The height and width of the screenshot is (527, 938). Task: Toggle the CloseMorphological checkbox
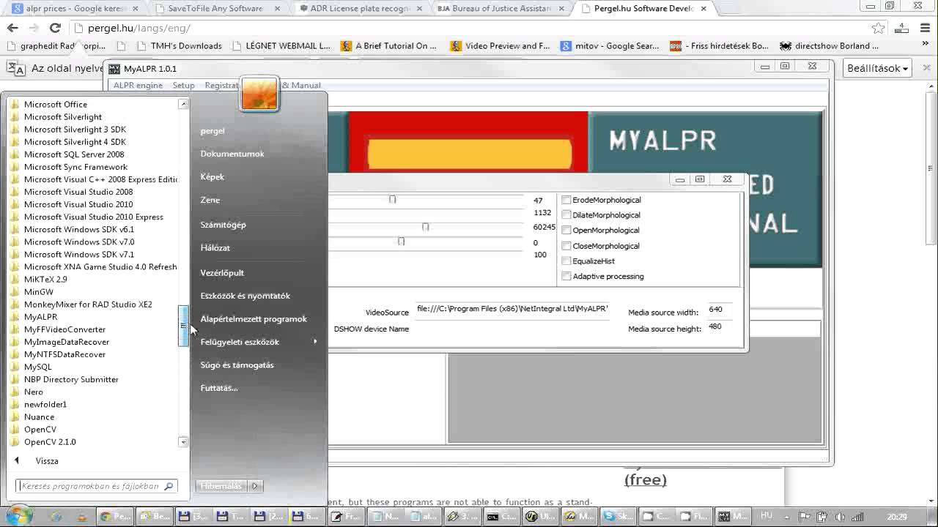point(566,246)
